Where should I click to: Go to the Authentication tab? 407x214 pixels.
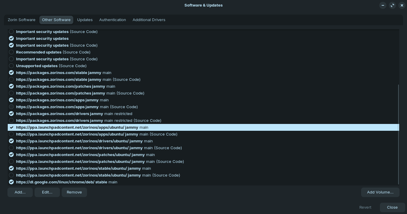click(113, 20)
